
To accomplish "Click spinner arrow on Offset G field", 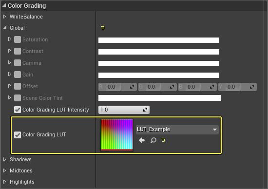I will pos(172,87).
